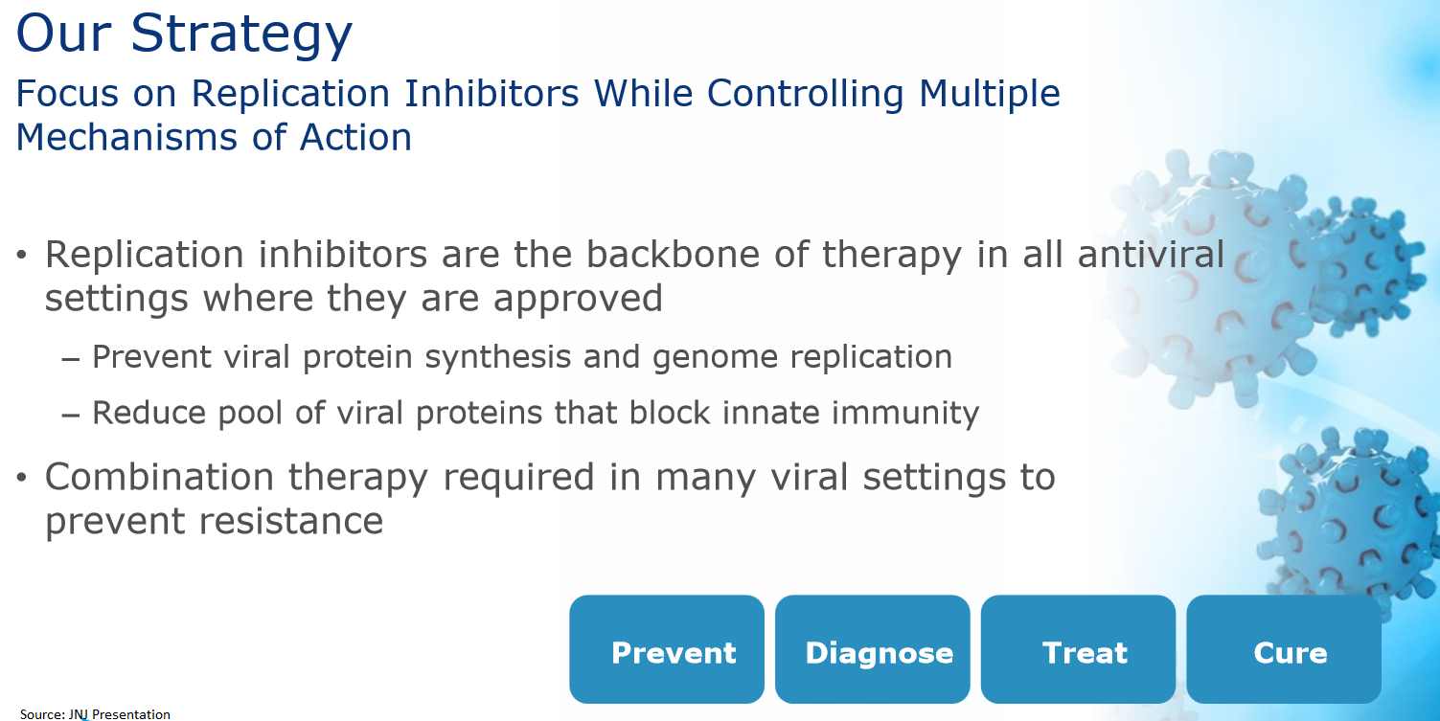
Task: Select the "Combination therapy required" bullet text
Action: [x=549, y=499]
